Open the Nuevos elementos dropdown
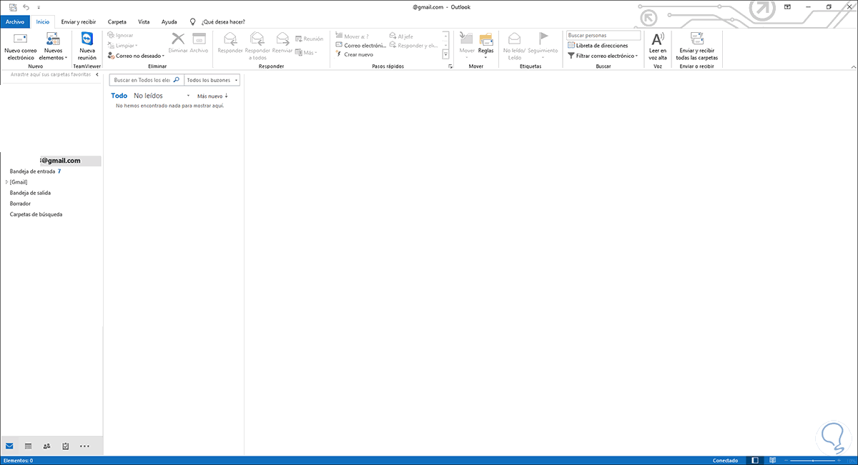Viewport: 858px width, 465px height. click(x=54, y=46)
